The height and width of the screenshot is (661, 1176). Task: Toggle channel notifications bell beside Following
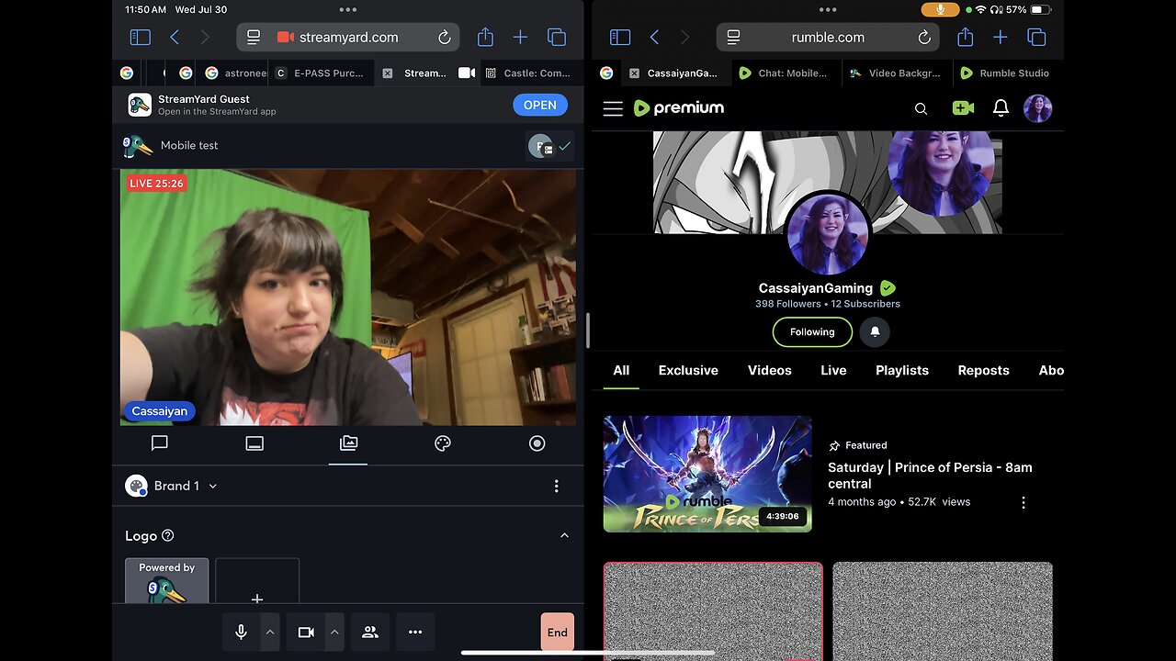pyautogui.click(x=875, y=331)
